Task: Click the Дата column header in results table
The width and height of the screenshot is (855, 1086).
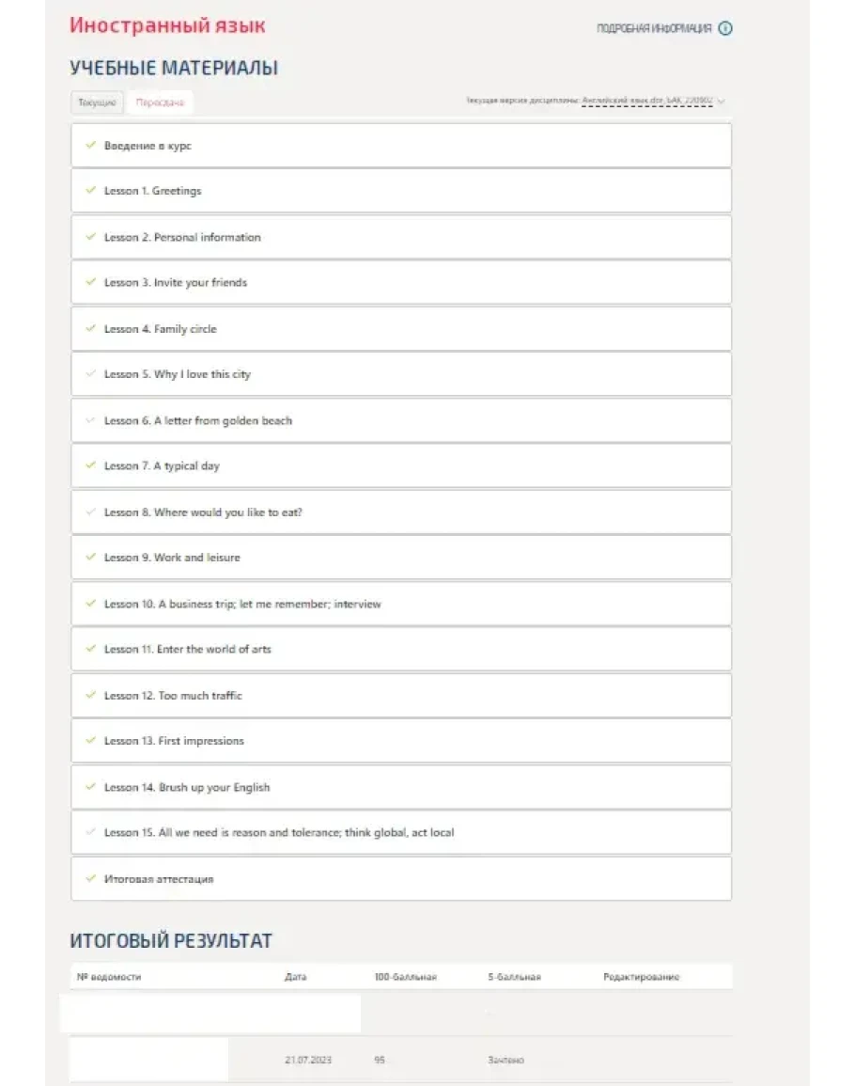Action: pyautogui.click(x=295, y=977)
